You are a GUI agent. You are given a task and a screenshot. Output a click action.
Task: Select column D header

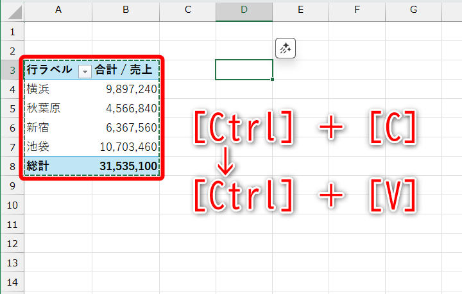(244, 10)
